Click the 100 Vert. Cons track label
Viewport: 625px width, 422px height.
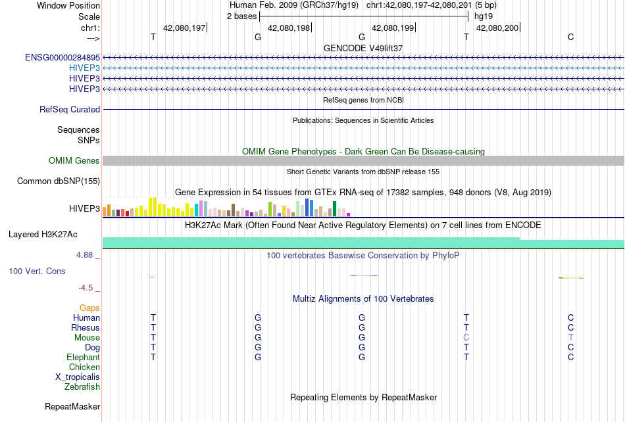click(x=37, y=271)
